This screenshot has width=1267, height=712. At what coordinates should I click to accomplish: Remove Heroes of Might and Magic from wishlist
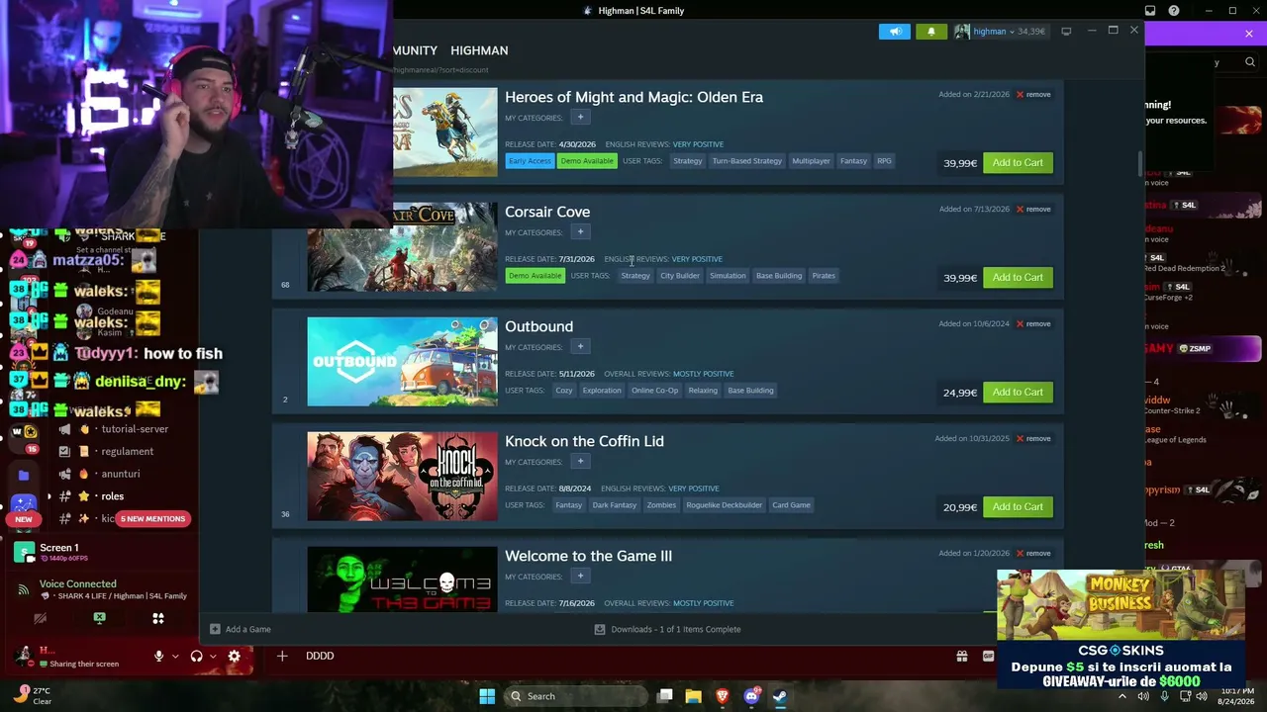(1033, 95)
